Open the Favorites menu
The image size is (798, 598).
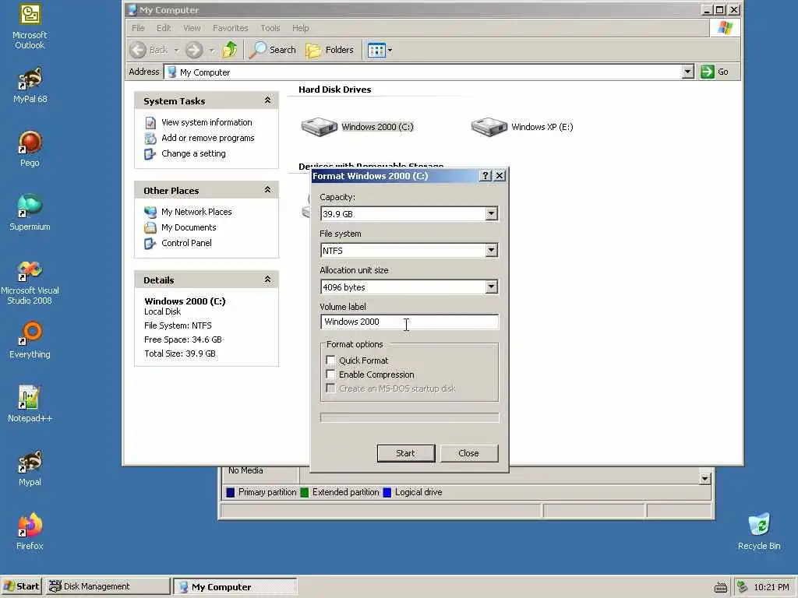(x=230, y=28)
